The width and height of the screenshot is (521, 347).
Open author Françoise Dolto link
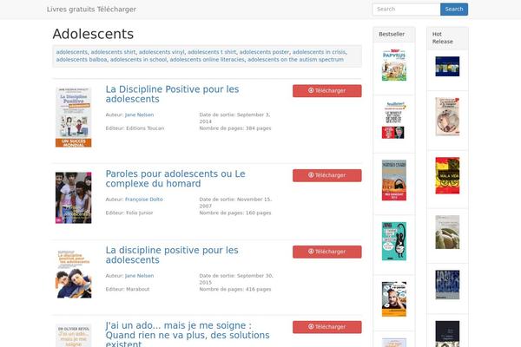point(144,200)
